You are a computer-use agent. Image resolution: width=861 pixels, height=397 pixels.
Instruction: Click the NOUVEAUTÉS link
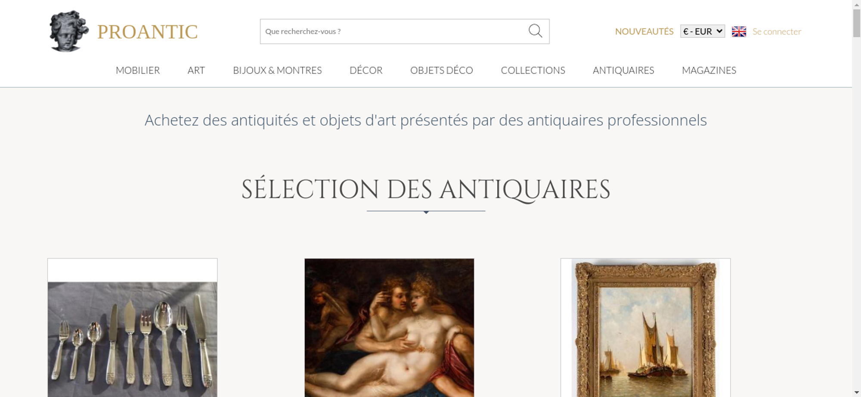644,31
